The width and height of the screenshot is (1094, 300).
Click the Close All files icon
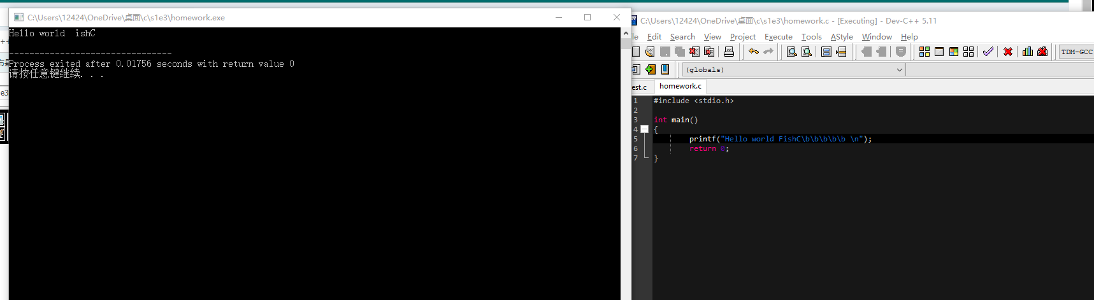tap(709, 52)
